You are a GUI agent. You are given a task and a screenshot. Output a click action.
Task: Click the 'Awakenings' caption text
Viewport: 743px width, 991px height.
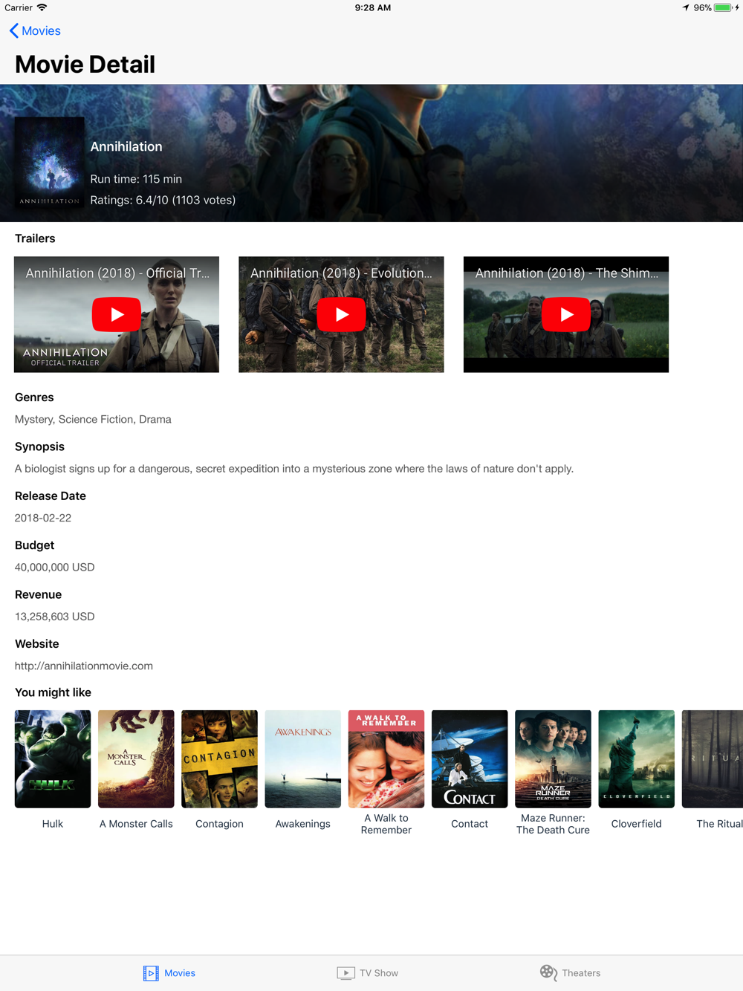pos(303,824)
